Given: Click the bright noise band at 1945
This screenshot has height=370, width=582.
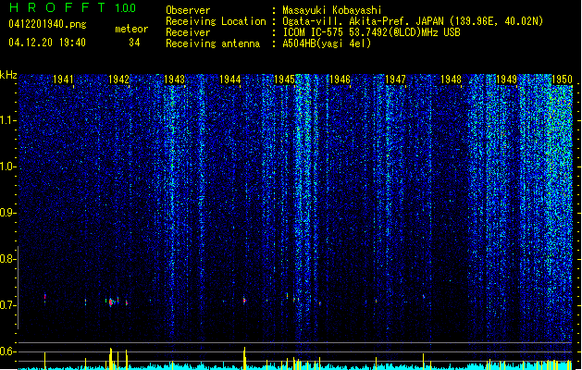Looking at the screenshot, I should coord(304,208).
